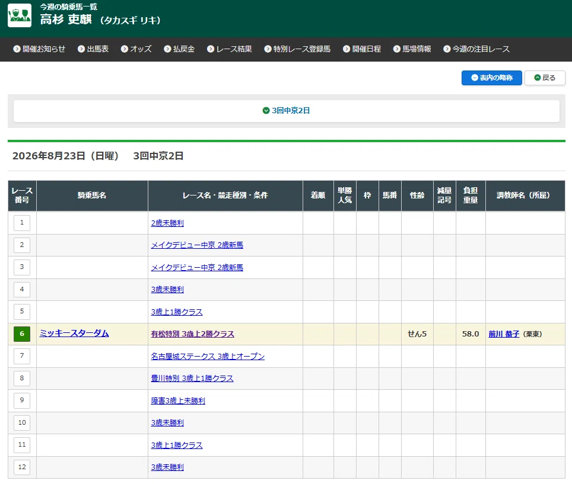Screen dimensions: 572x484
Task: Open 障害3歳上未勝利 race link
Action: pyautogui.click(x=178, y=401)
